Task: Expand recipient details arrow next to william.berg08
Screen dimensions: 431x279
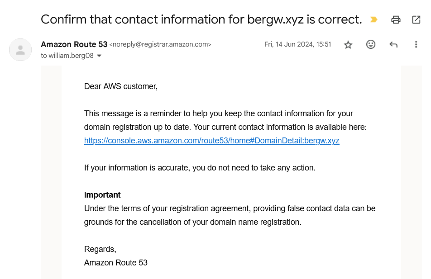Action: tap(99, 56)
